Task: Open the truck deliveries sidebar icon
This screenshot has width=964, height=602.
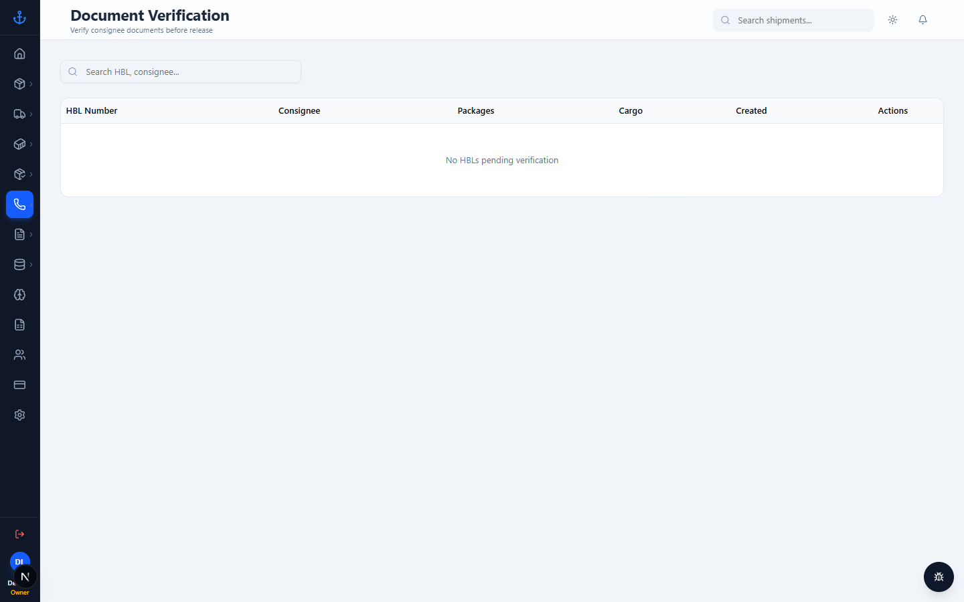Action: [19, 114]
